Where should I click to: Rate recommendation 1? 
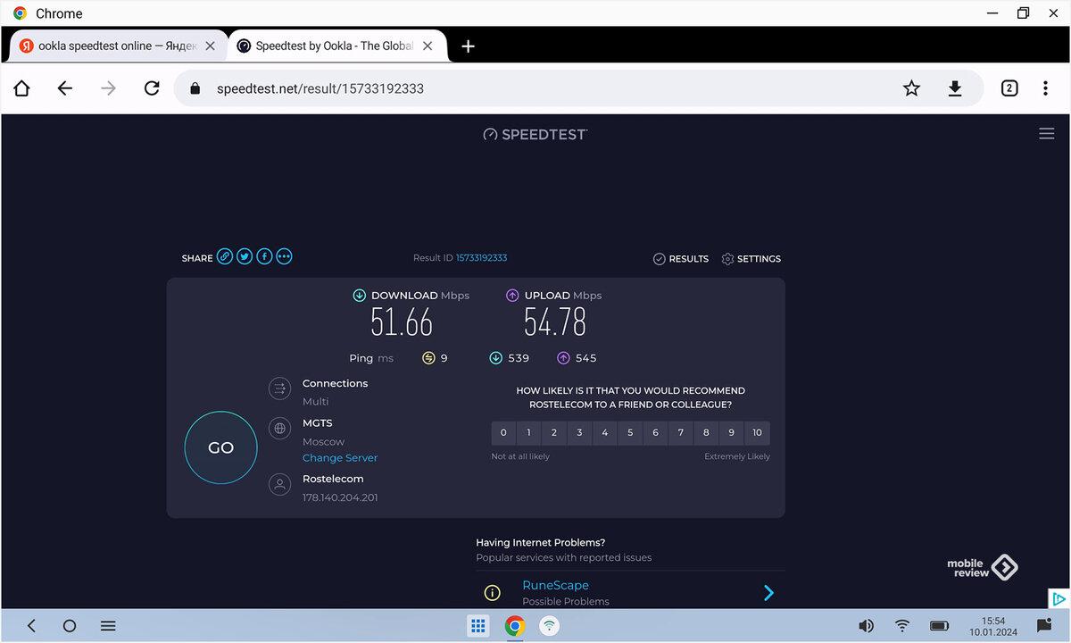(x=528, y=433)
